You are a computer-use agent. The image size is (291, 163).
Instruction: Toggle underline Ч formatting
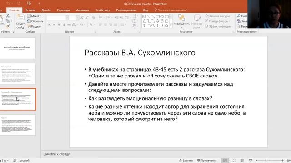pyautogui.click(x=59, y=24)
